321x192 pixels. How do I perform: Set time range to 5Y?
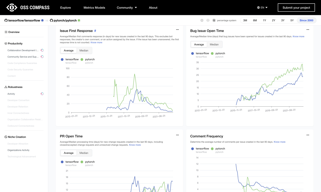tap(292, 20)
